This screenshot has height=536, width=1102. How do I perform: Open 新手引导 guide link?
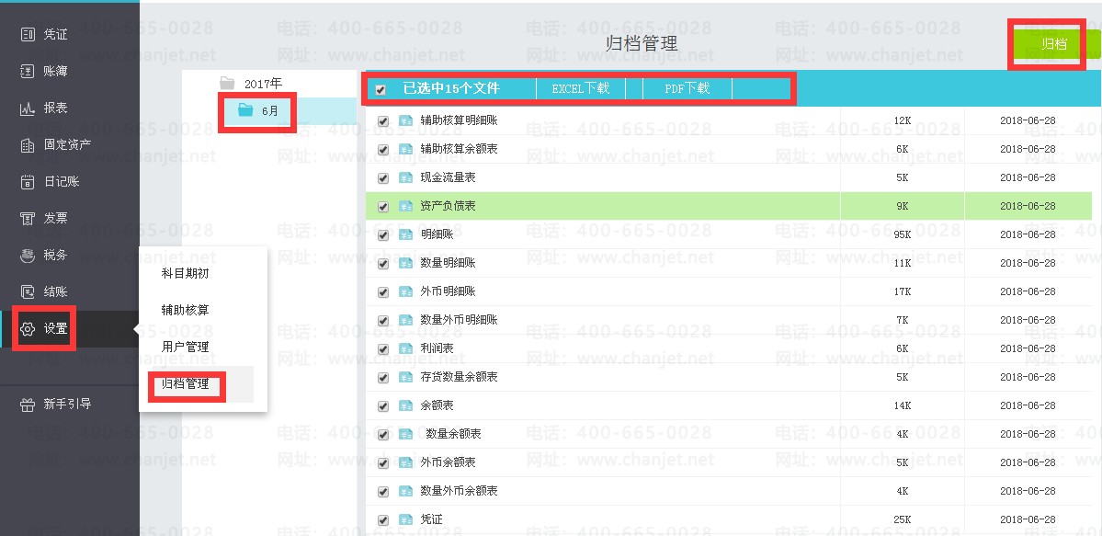(67, 405)
